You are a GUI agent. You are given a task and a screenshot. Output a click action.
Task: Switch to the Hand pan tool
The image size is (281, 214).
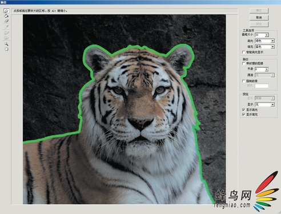click(x=6, y=49)
